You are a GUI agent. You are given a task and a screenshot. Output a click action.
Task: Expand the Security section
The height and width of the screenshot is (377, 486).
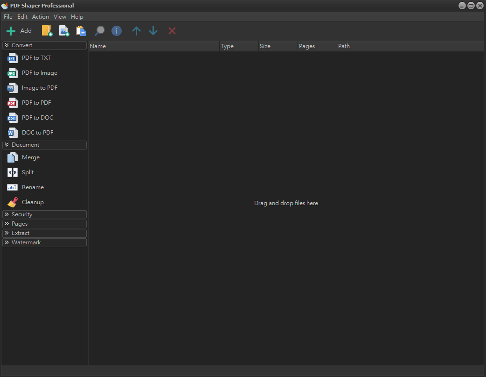click(x=44, y=214)
